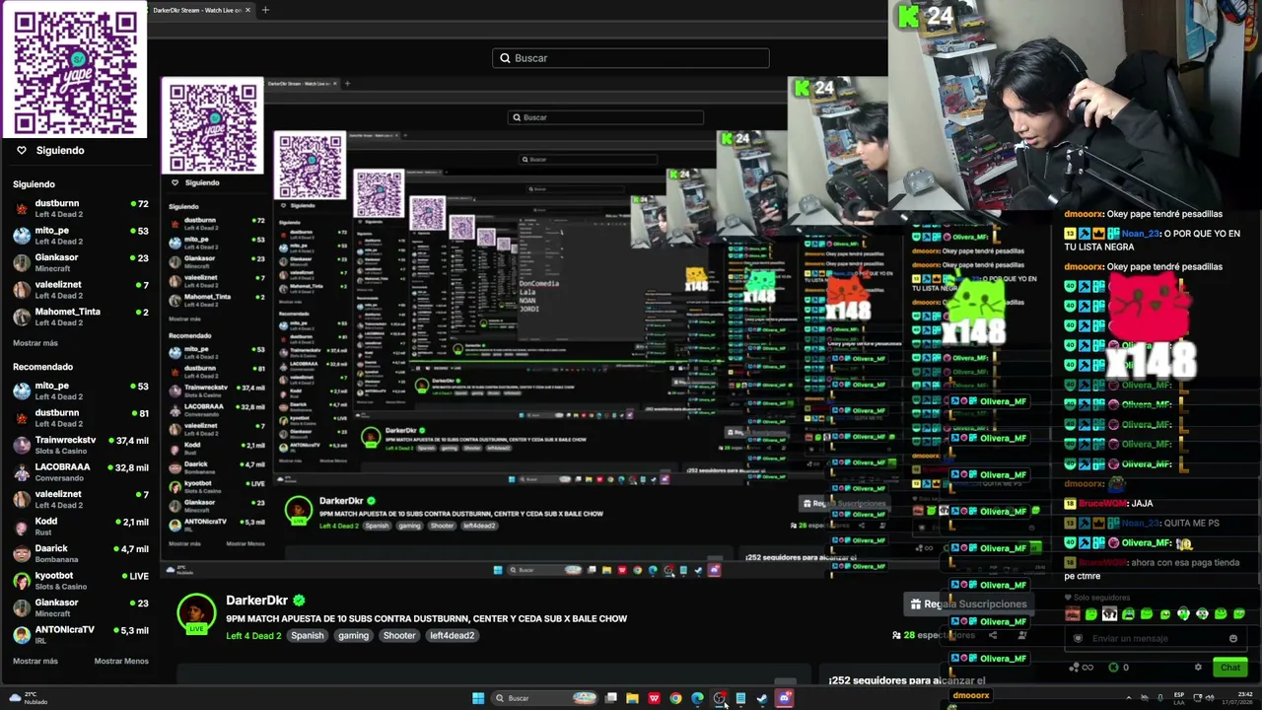Open chat settings gear icon
This screenshot has height=710, width=1262.
tap(1199, 668)
